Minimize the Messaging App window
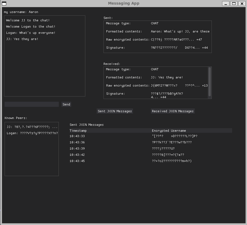This screenshot has width=247, height=225. click(226, 4)
